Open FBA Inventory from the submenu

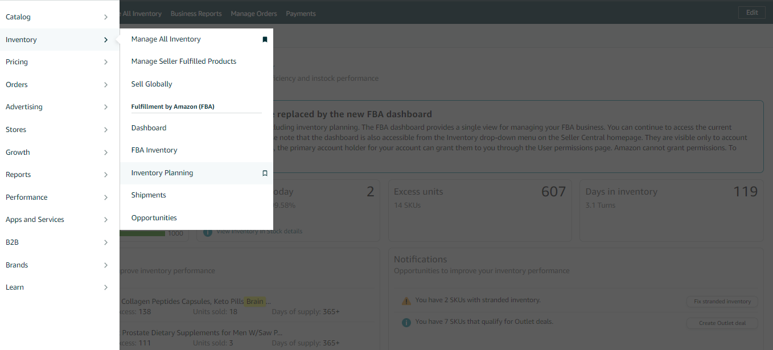pos(155,150)
